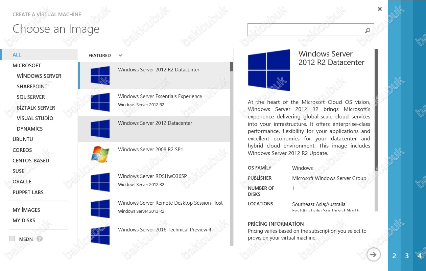Filter by Visual Studio category
The image size is (426, 271).
[x=35, y=118]
